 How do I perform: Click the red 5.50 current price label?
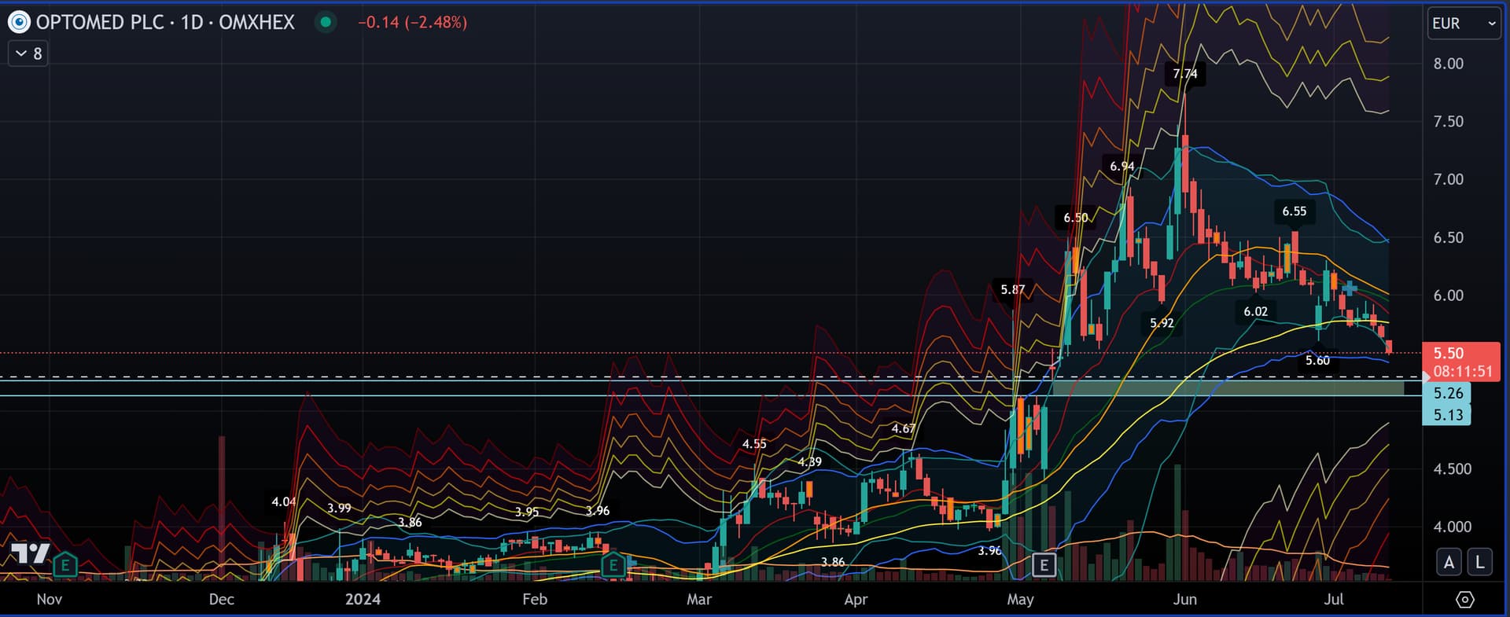(1448, 353)
